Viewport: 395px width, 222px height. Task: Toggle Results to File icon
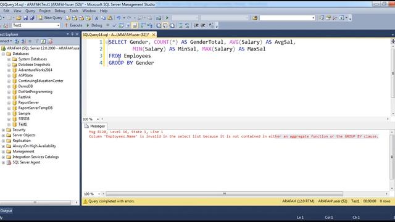[172, 25]
